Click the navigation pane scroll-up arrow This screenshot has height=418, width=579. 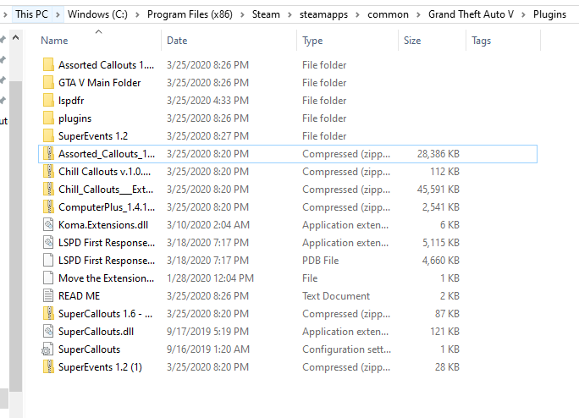(x=15, y=37)
